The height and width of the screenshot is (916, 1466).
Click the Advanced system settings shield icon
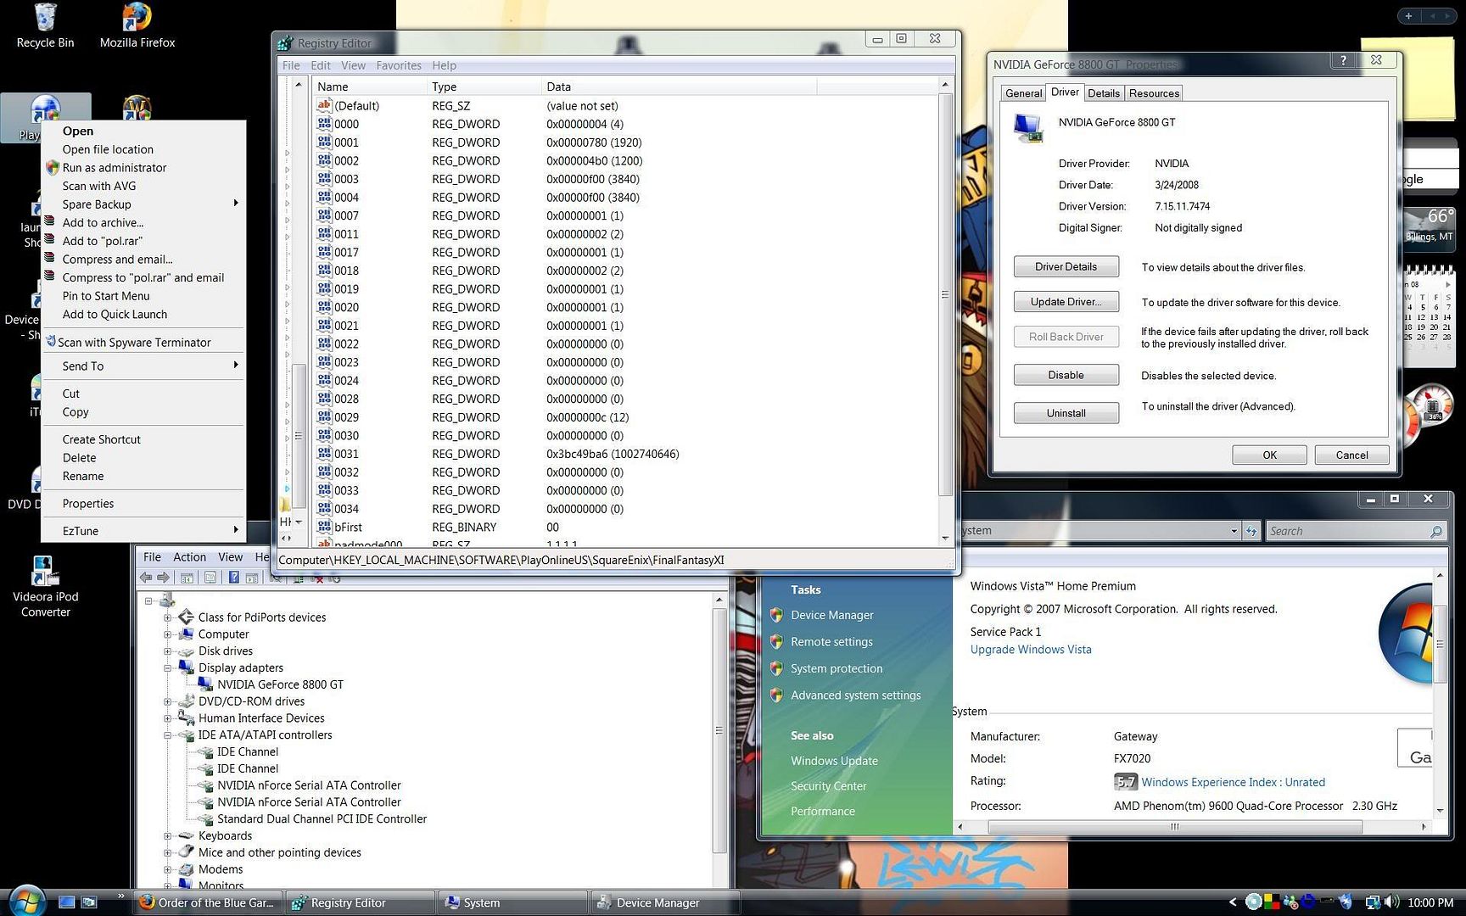coord(775,695)
